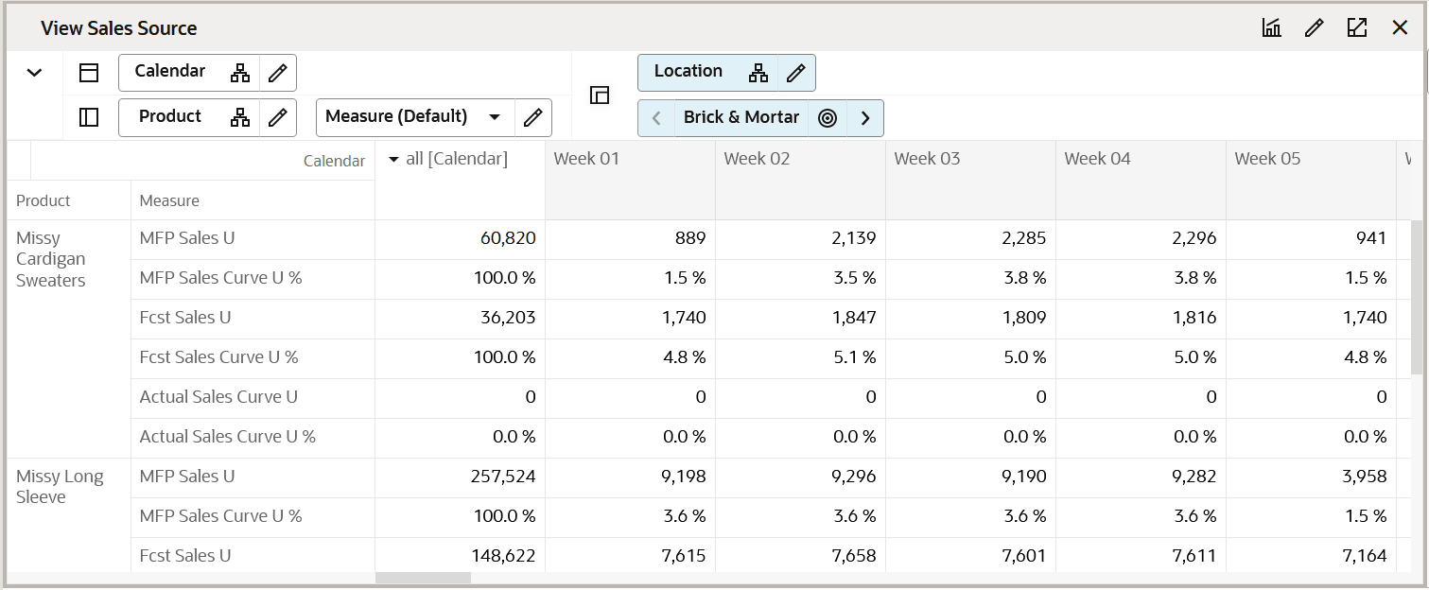Open view in a new window
The image size is (1429, 590).
[x=1357, y=27]
